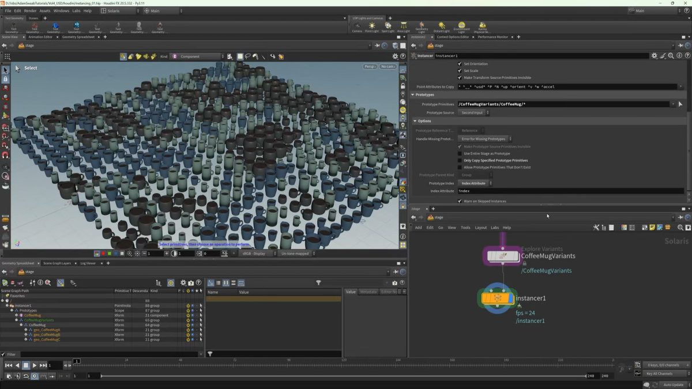
Task: Open the Assets menu
Action: pos(44,10)
